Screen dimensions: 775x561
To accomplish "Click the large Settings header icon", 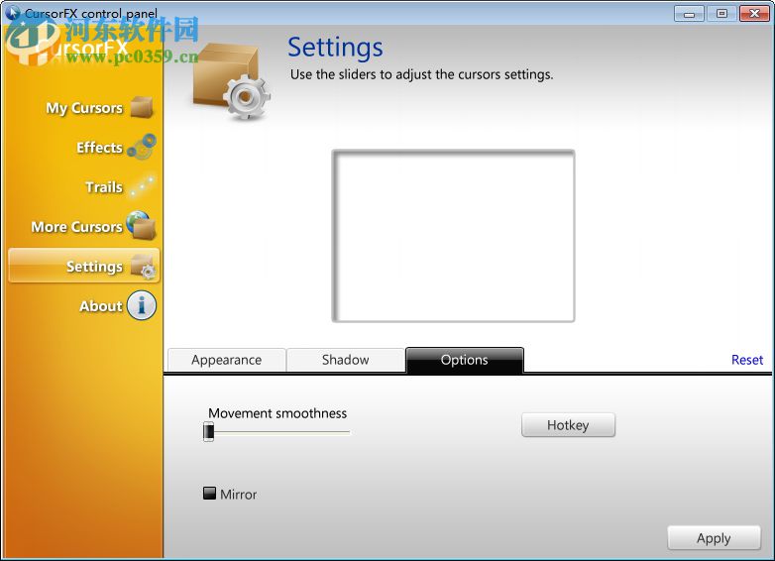I will [x=231, y=81].
